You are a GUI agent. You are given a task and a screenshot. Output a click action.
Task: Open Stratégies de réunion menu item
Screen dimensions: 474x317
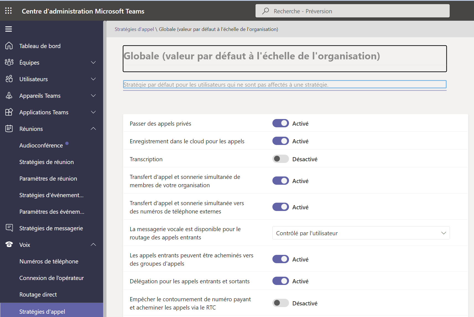(x=46, y=162)
